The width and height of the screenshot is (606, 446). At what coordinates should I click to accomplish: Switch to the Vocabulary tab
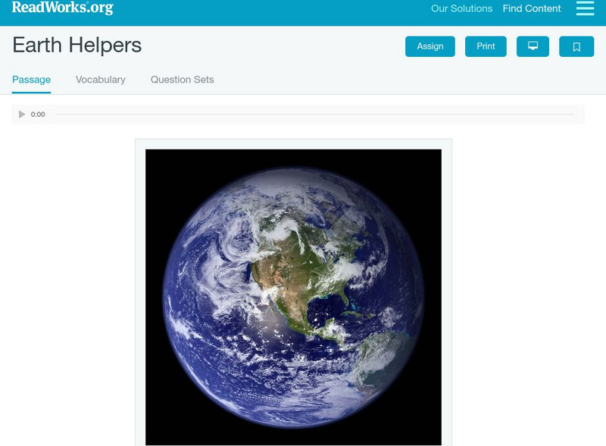pos(101,80)
